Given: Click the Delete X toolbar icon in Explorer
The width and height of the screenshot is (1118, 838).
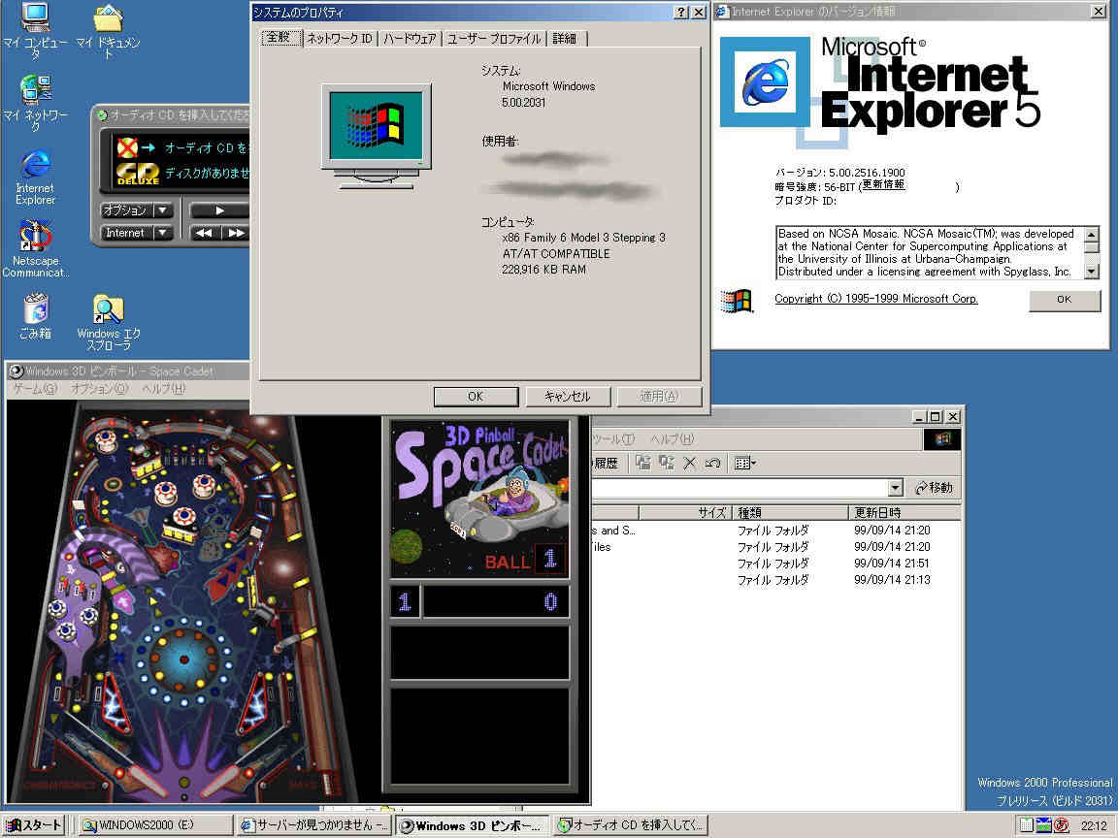Looking at the screenshot, I should click(689, 464).
